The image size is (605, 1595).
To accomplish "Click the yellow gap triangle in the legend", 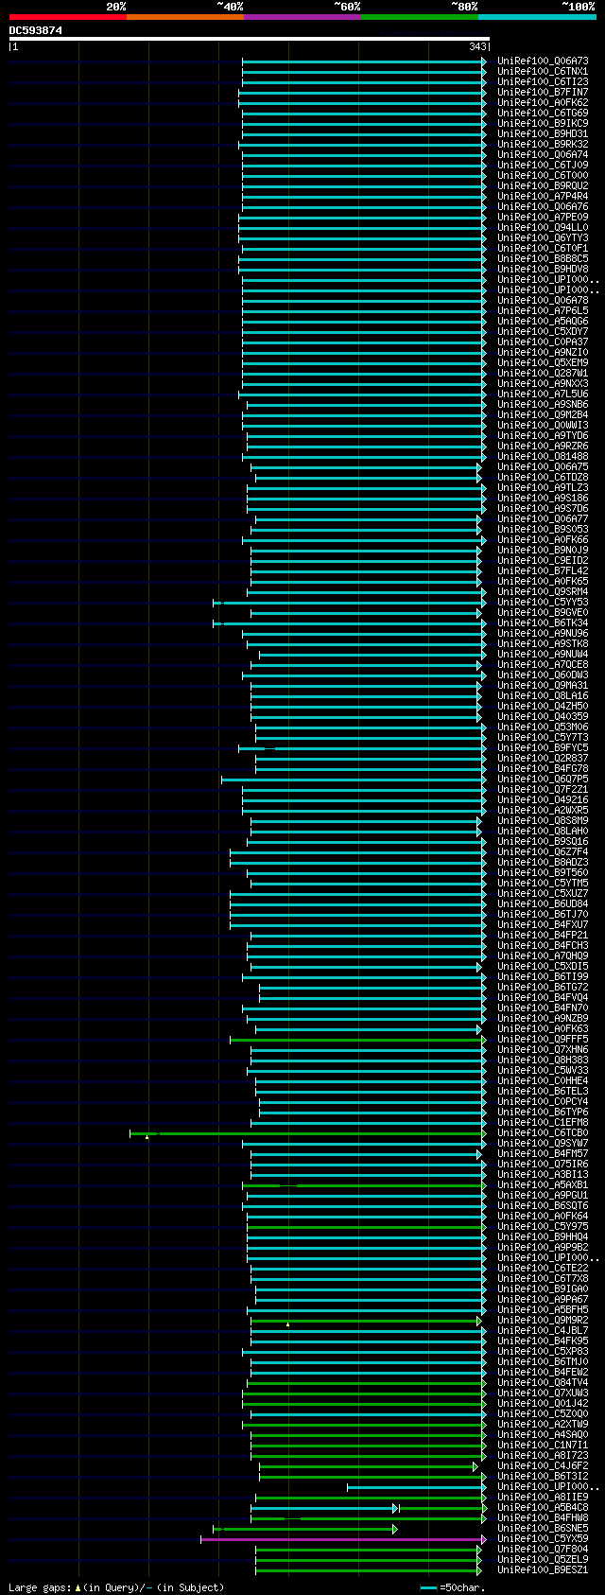I will click(x=77, y=1586).
